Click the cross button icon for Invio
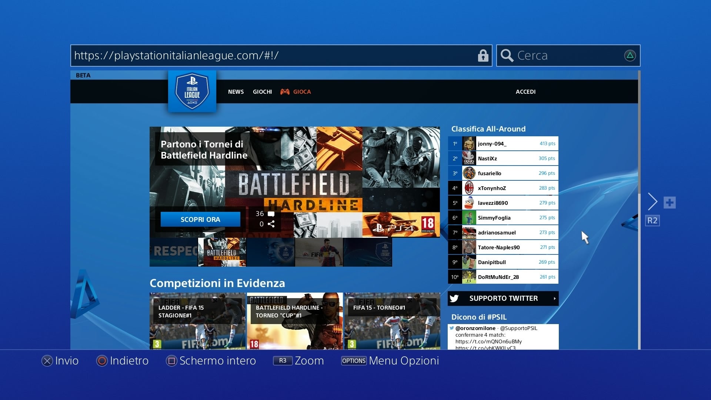Image resolution: width=711 pixels, height=400 pixels. 47,361
